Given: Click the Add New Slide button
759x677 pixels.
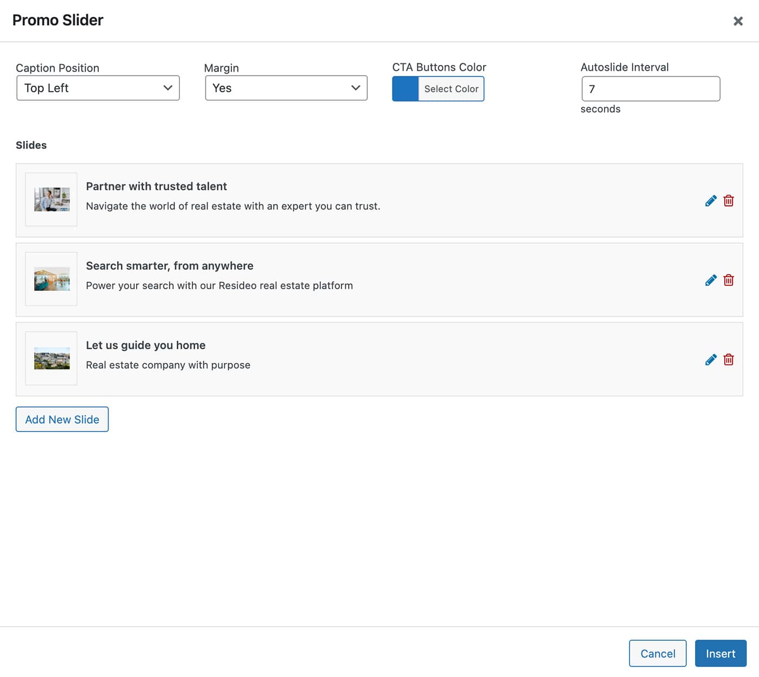Looking at the screenshot, I should [62, 420].
